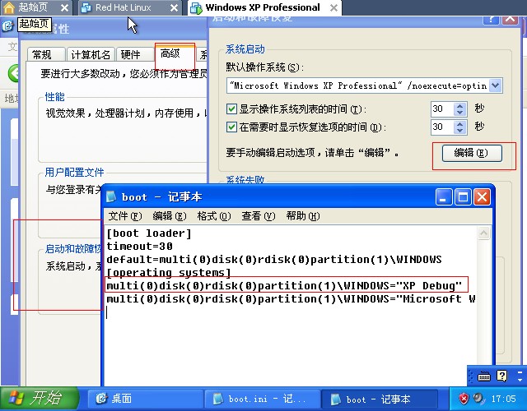The width and height of the screenshot is (527, 411).
Task: Open Notepad 编辑(E) menu
Action: [x=169, y=215]
